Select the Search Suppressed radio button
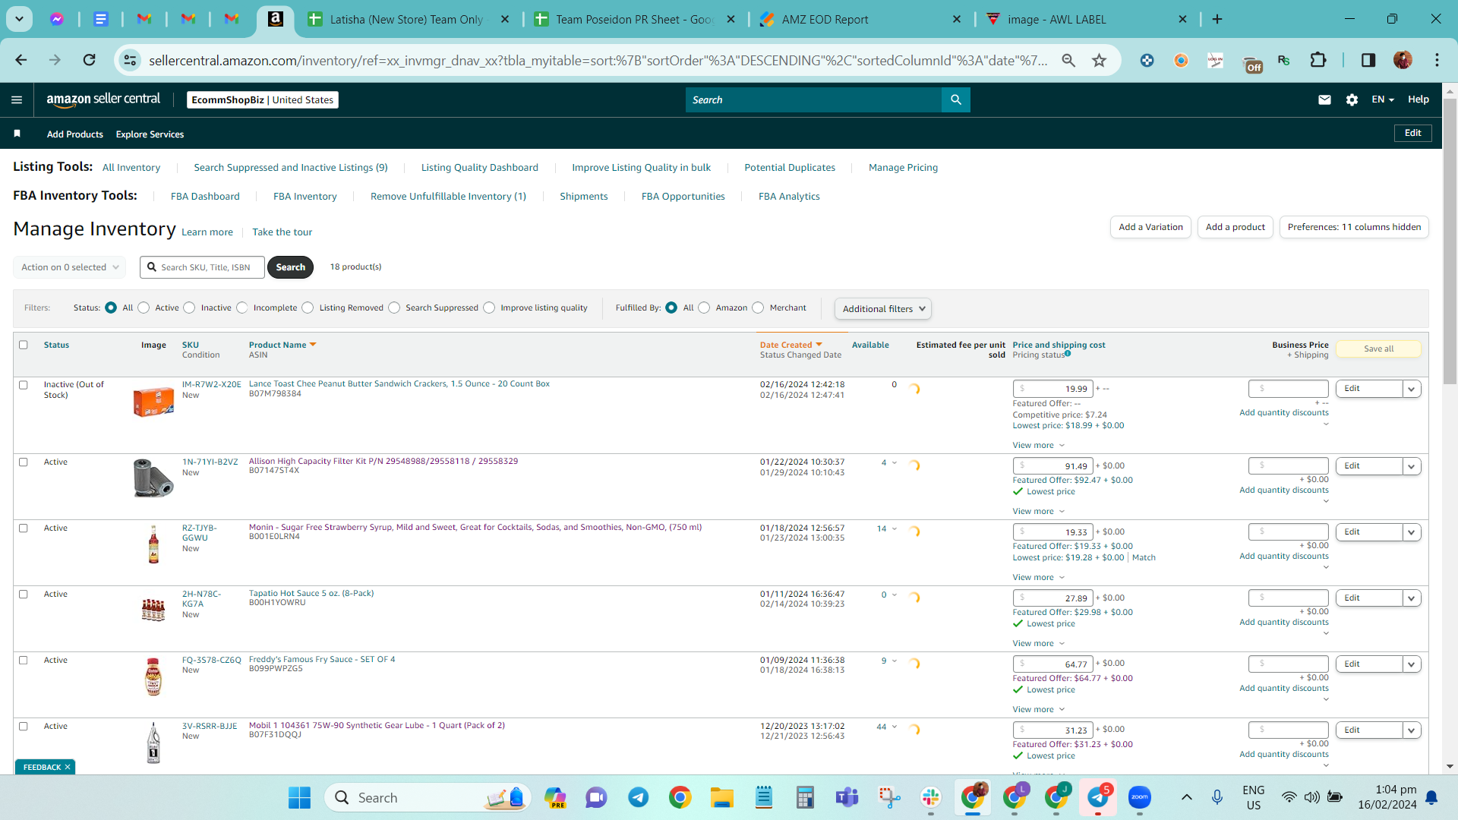 [x=394, y=307]
